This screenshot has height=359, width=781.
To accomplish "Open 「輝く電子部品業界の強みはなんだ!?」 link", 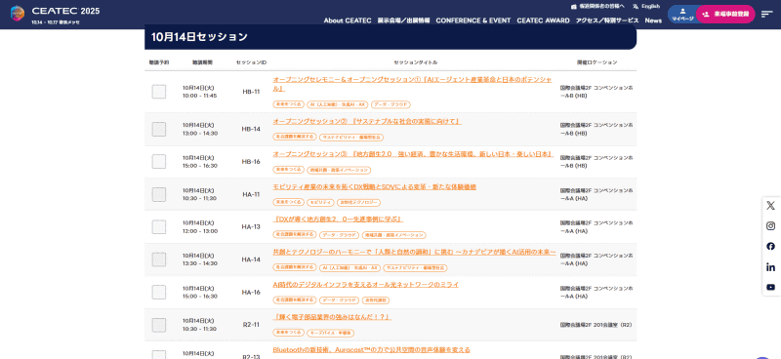I will click(x=332, y=318).
